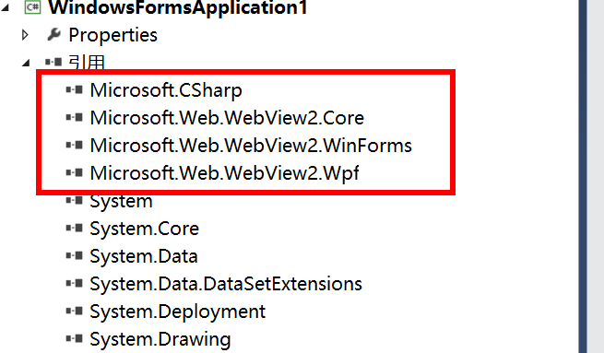Viewport: 604px width, 353px height.
Task: Select Microsoft.Web.WebView2.Core reference
Action: (x=227, y=117)
